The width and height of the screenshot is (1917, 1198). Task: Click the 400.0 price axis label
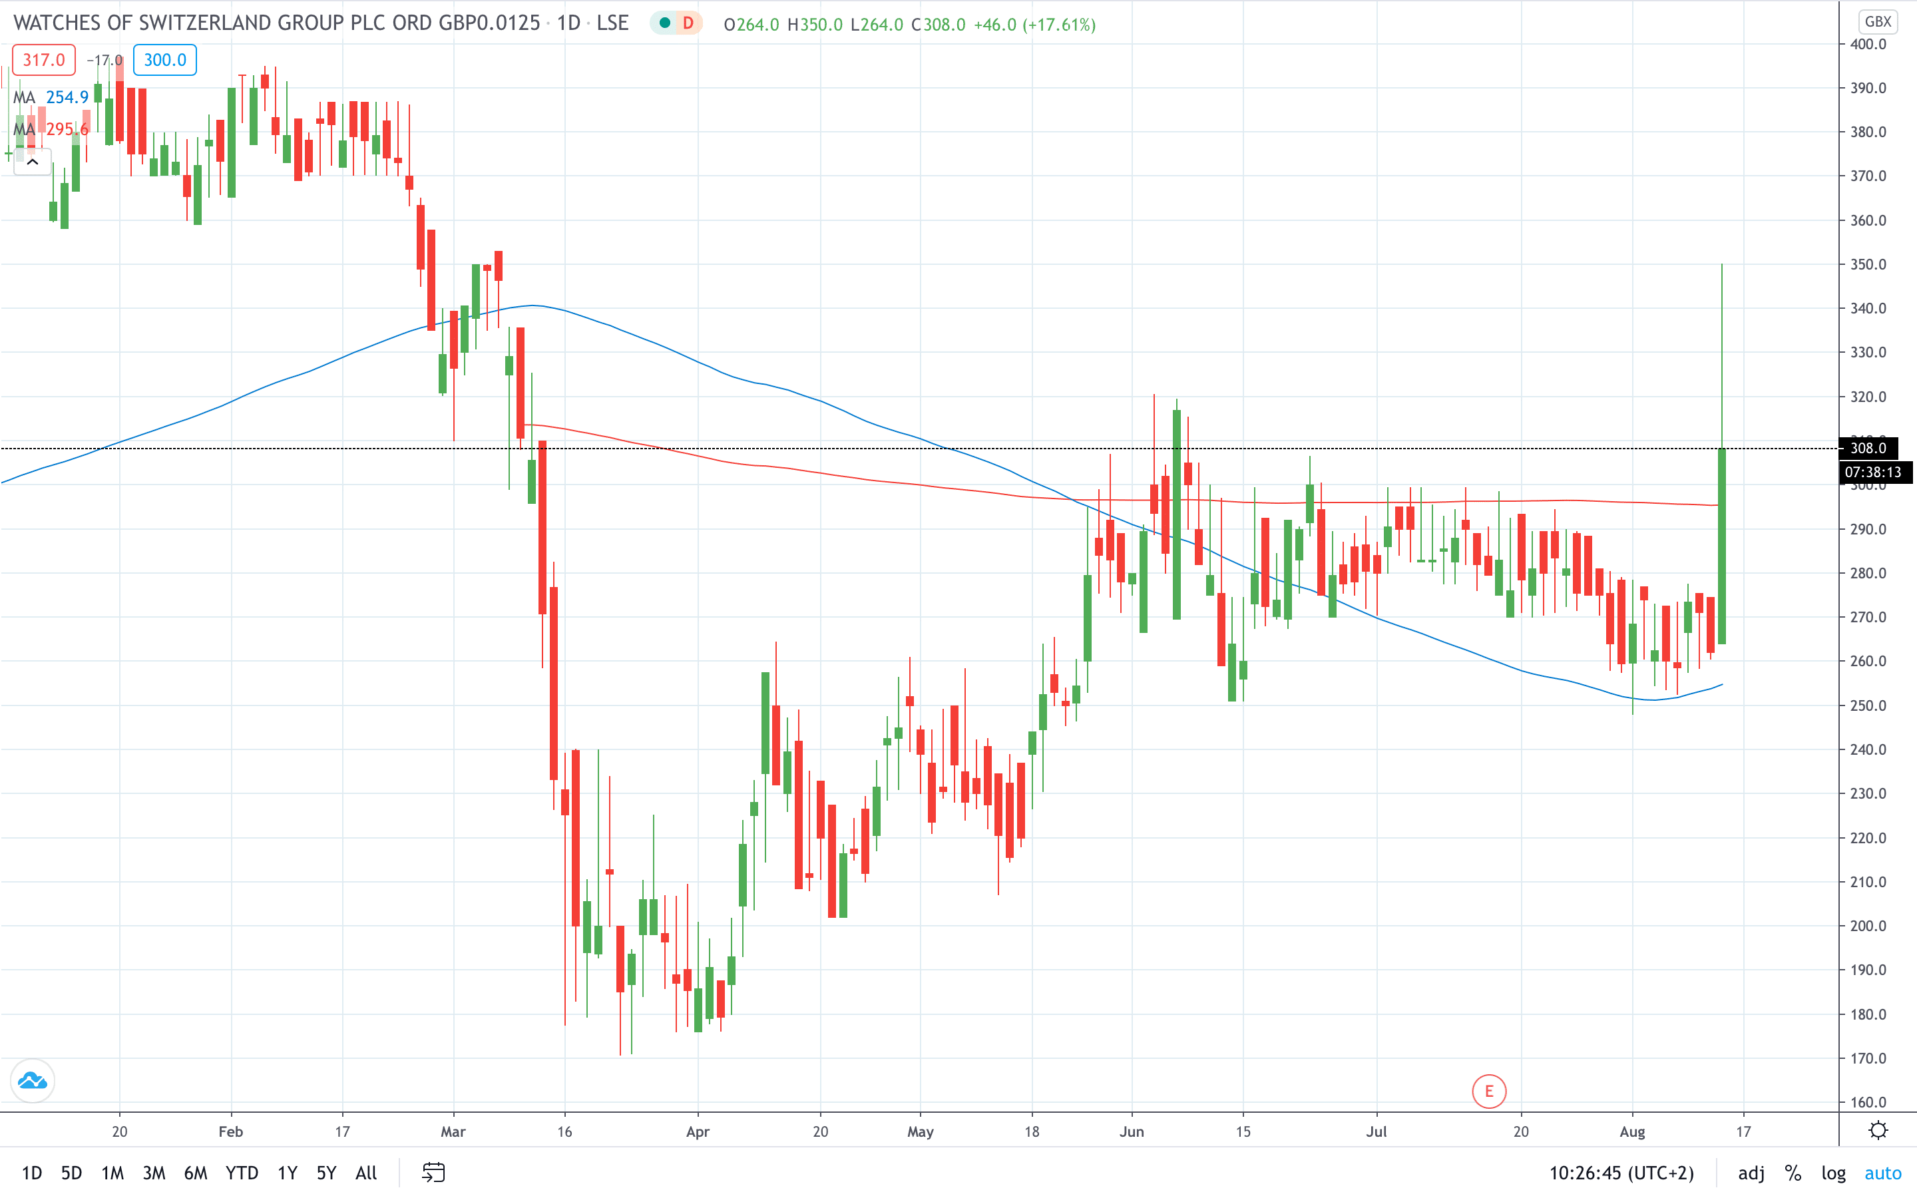(1868, 45)
